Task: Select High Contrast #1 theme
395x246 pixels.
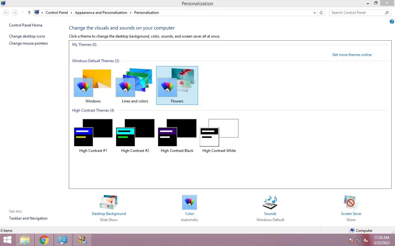Action: click(x=93, y=135)
